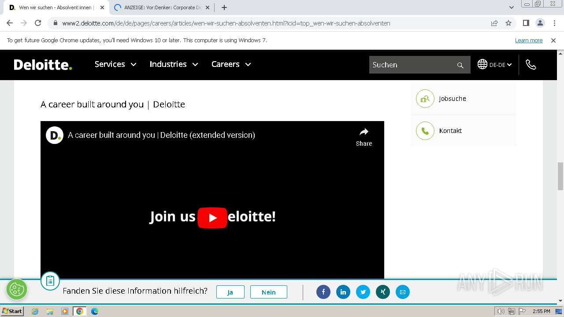
Task: Open the Chrome three-dot menu
Action: 554,23
